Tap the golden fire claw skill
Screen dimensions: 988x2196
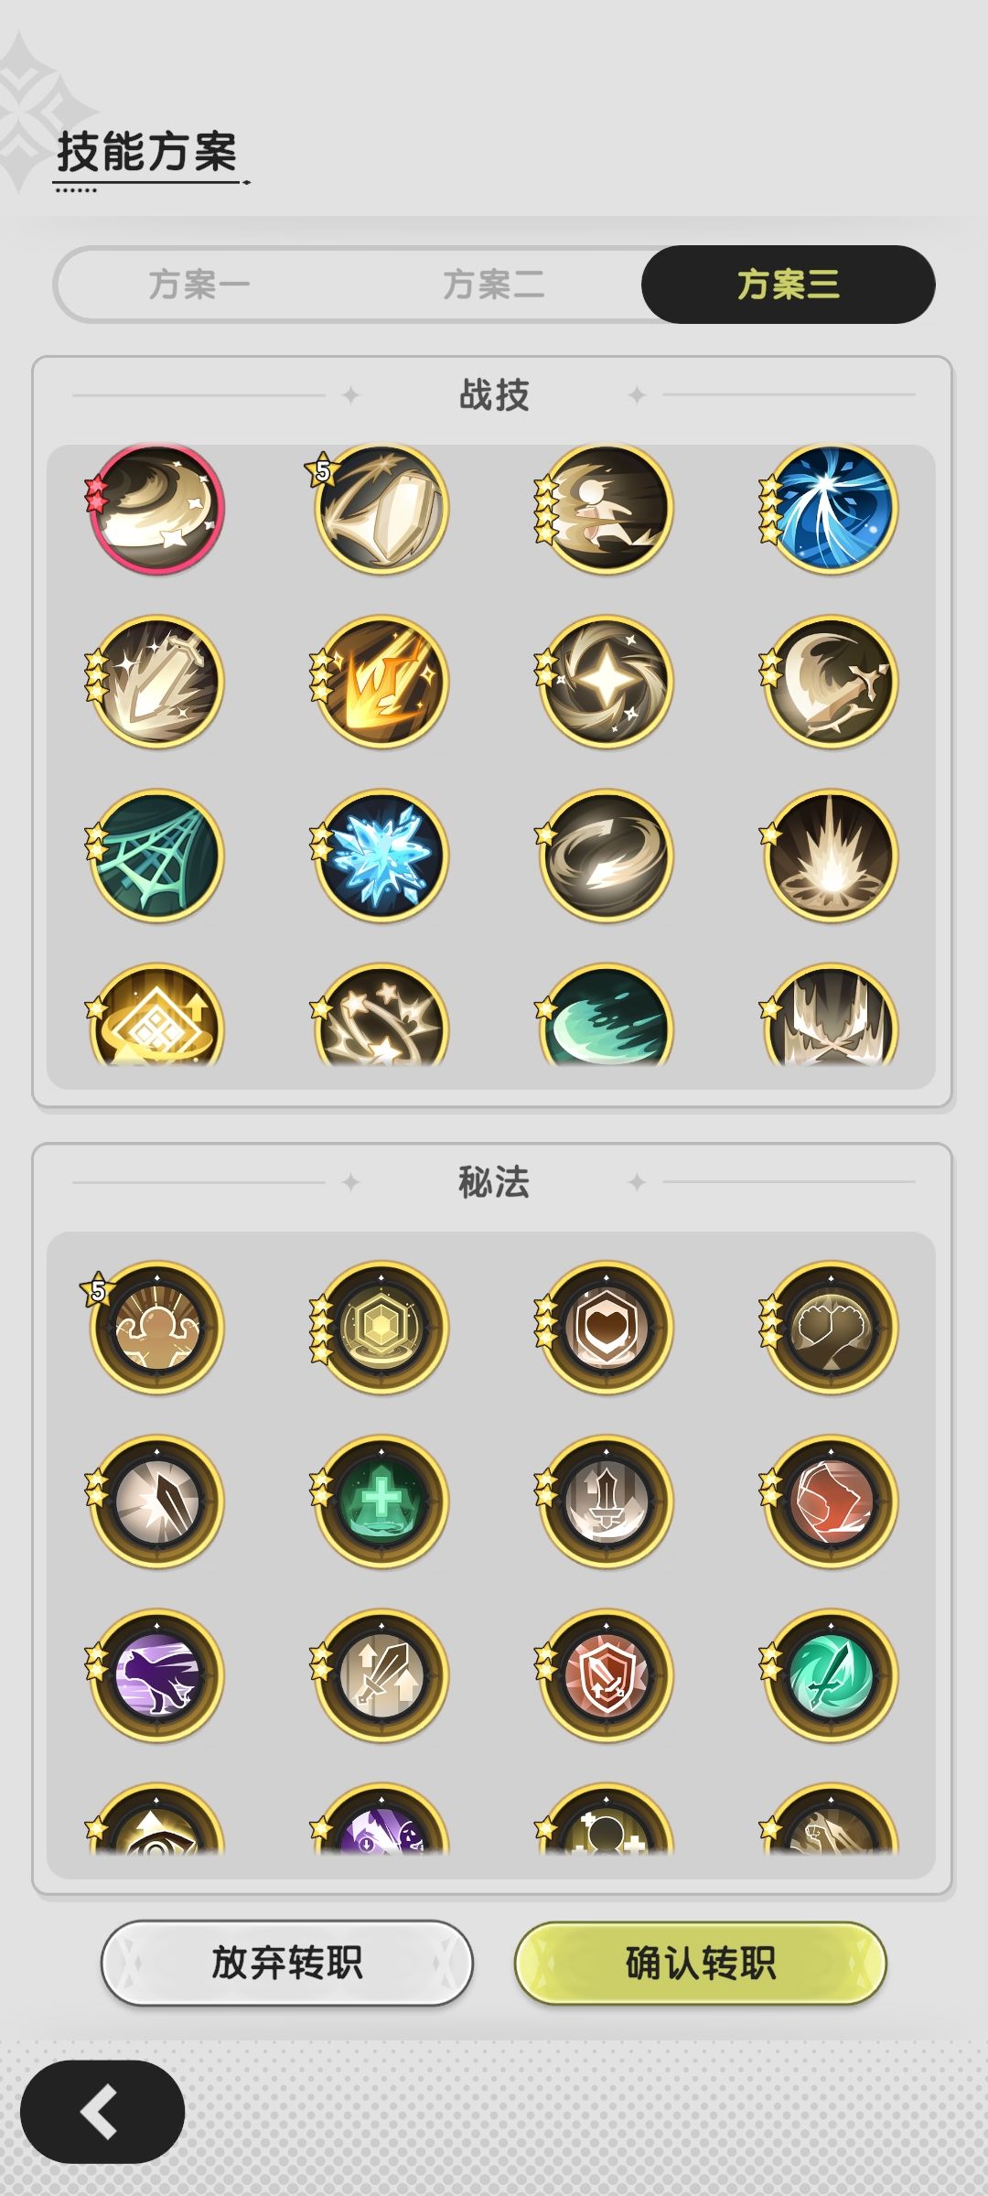coord(381,683)
